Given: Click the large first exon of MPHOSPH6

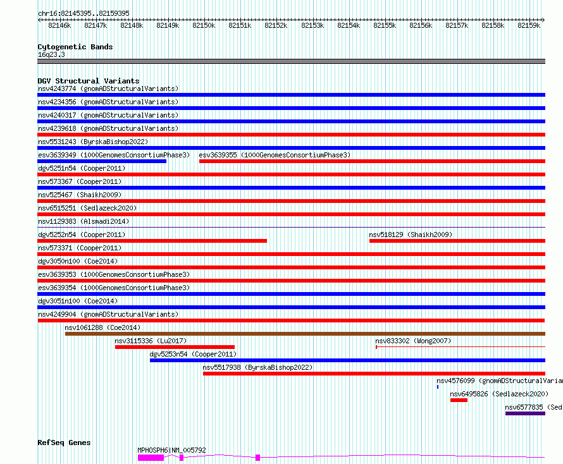Looking at the screenshot, I should tap(151, 458).
